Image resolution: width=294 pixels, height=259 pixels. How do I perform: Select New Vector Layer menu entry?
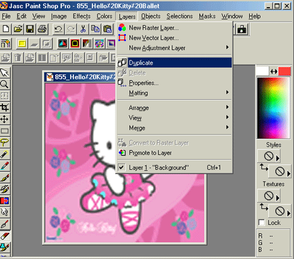coord(175,38)
